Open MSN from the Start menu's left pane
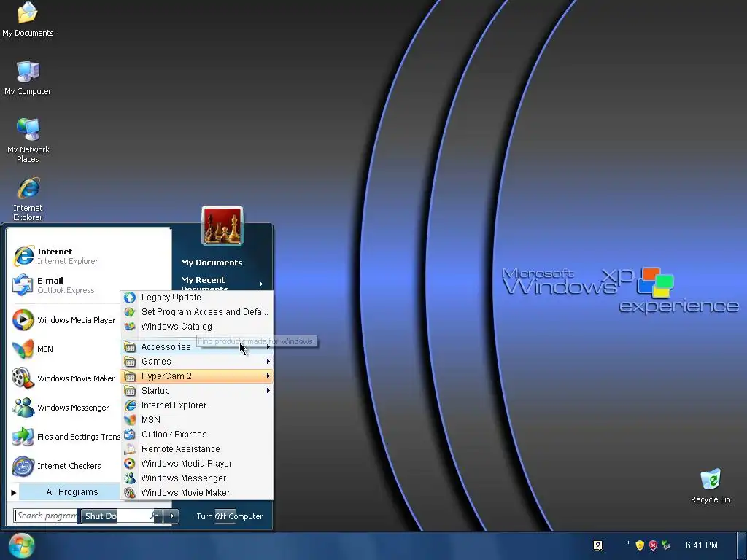 pos(65,349)
